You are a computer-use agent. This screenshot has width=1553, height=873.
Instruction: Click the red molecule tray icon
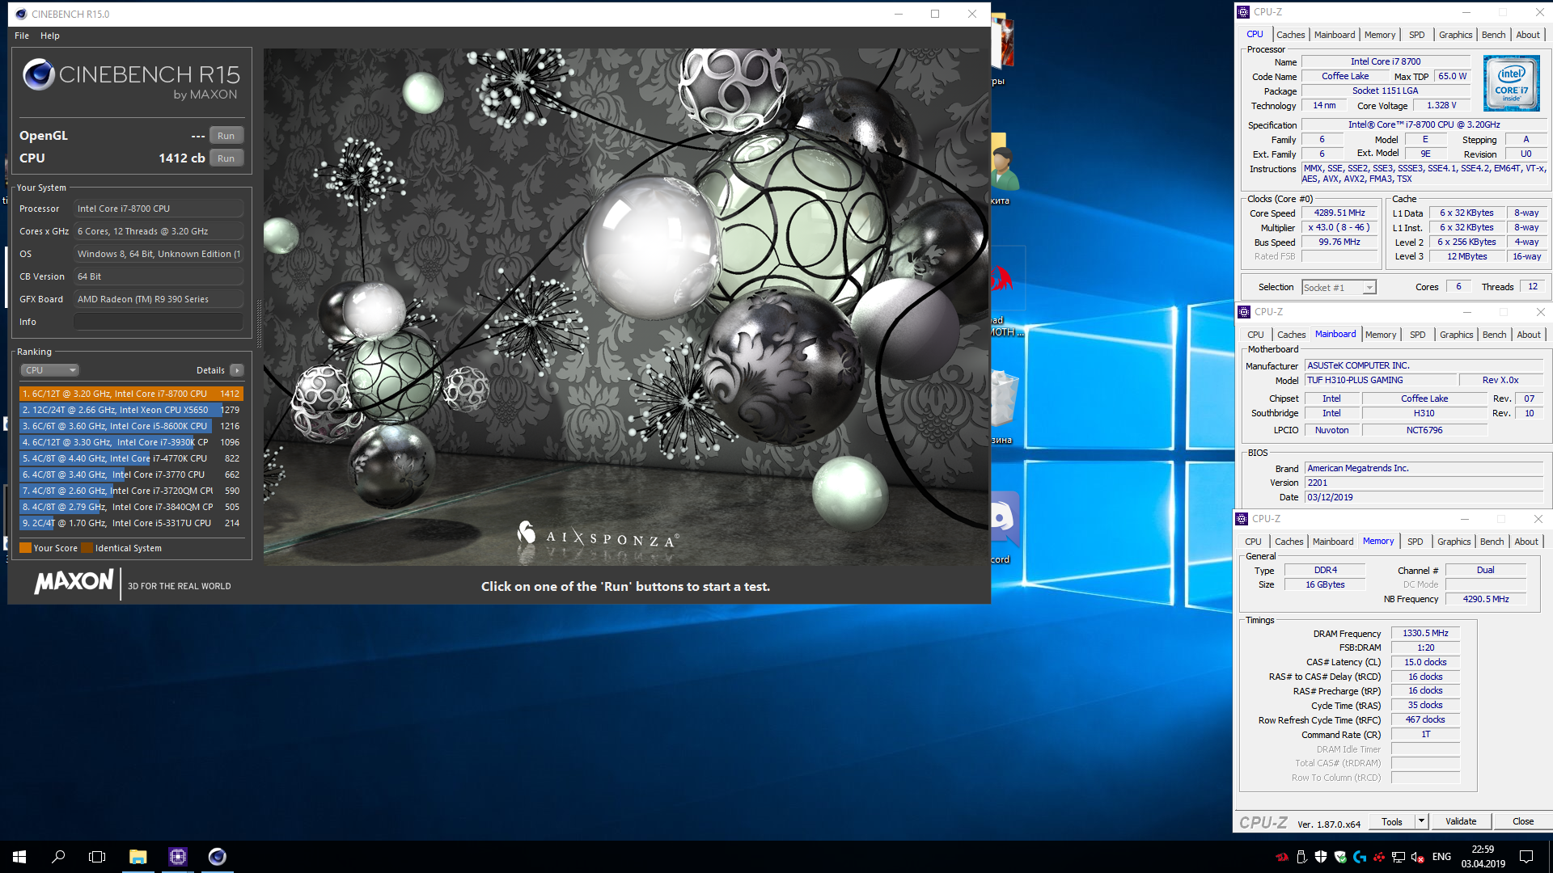[x=1379, y=857]
